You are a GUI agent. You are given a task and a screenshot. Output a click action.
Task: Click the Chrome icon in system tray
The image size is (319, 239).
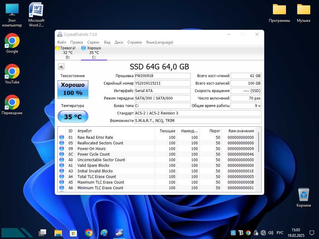tap(248, 233)
